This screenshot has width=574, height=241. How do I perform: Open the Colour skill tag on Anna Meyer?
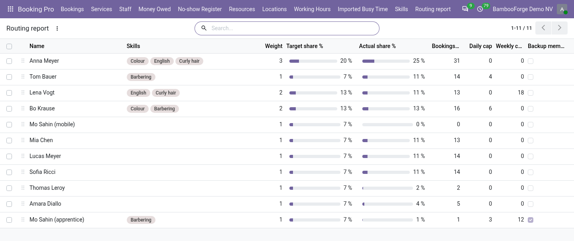point(138,61)
